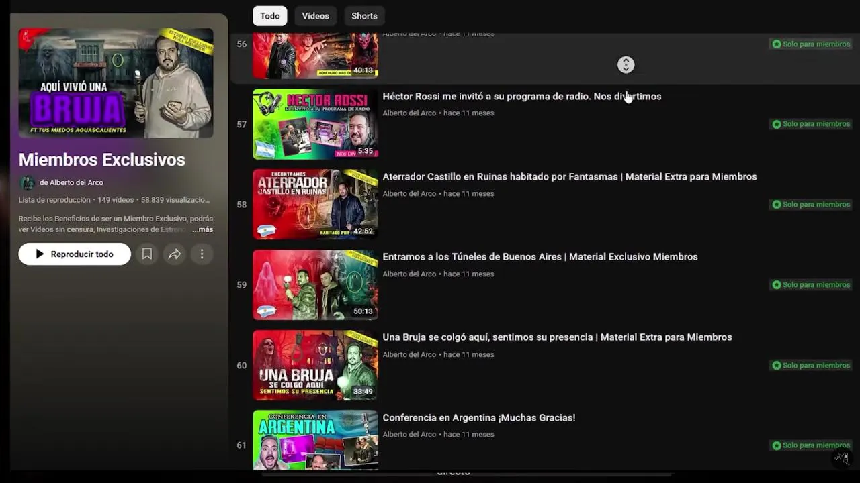Click the Conferencia en Argentina thumbnail
The image size is (860, 483).
tap(315, 440)
